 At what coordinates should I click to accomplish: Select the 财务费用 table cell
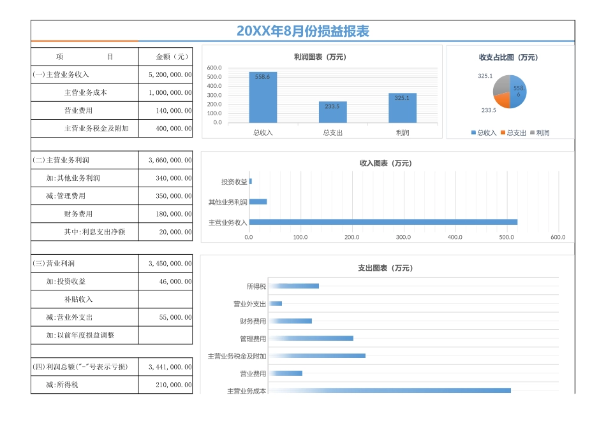tap(85, 214)
